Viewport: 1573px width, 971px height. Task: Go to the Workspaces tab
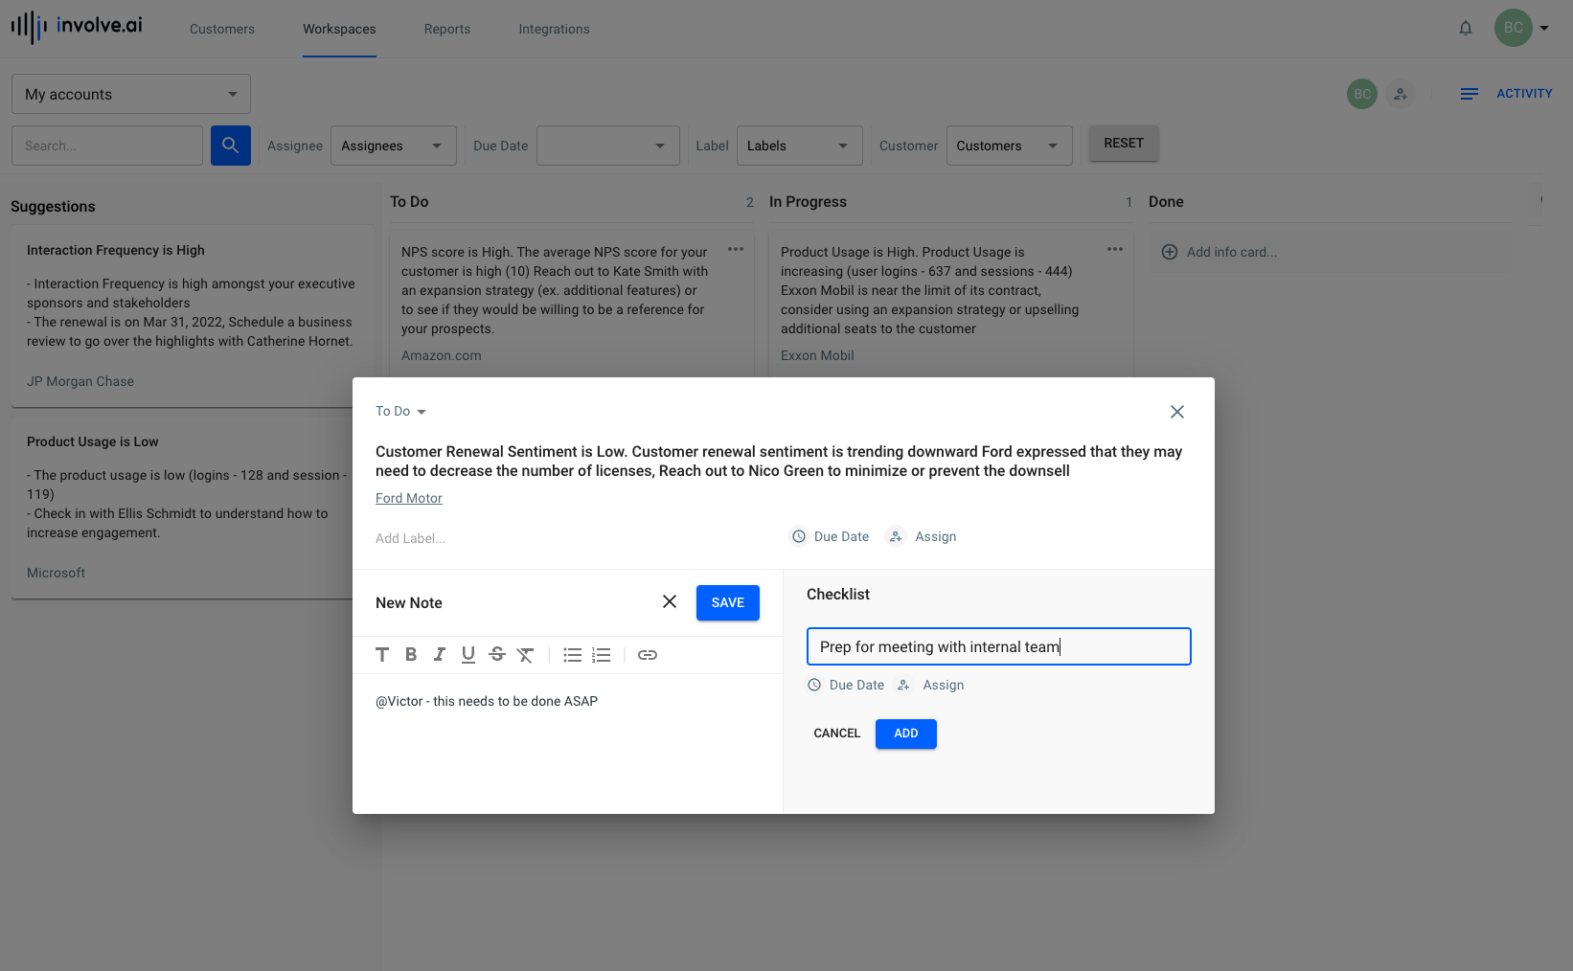pos(339,29)
